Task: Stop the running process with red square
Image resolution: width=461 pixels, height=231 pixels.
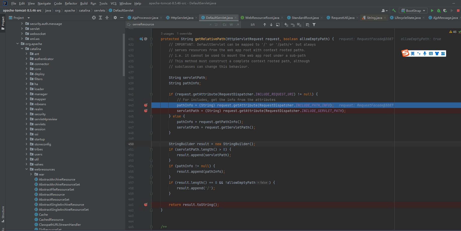Action: coord(458,11)
